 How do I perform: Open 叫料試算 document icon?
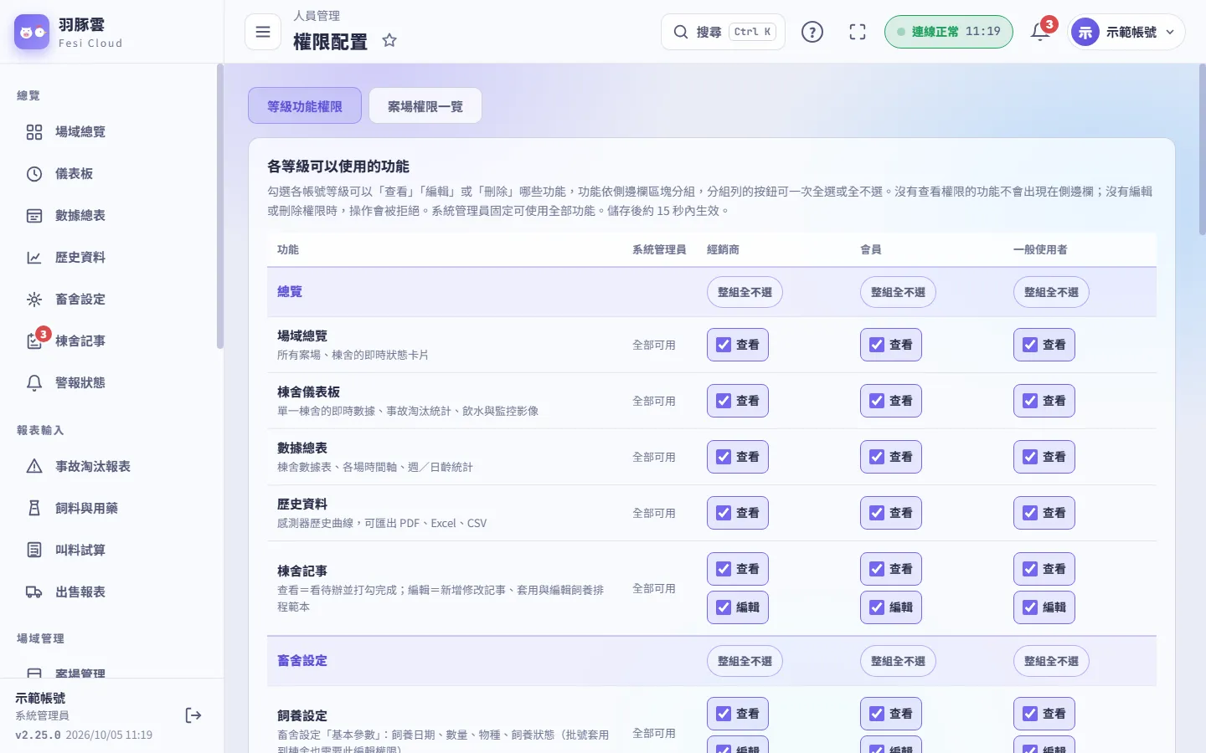click(34, 551)
